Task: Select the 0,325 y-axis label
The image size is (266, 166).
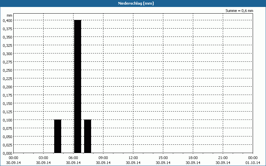Action: (x=8, y=45)
